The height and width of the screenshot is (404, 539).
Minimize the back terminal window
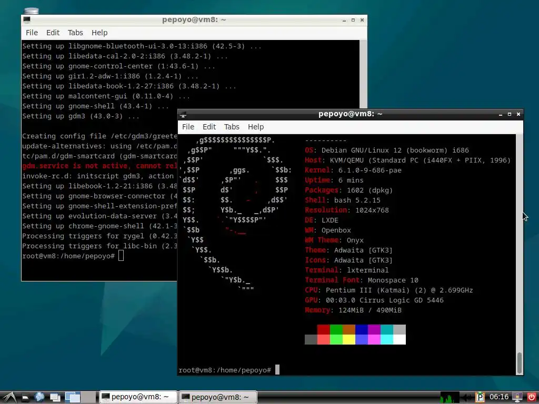coord(344,21)
